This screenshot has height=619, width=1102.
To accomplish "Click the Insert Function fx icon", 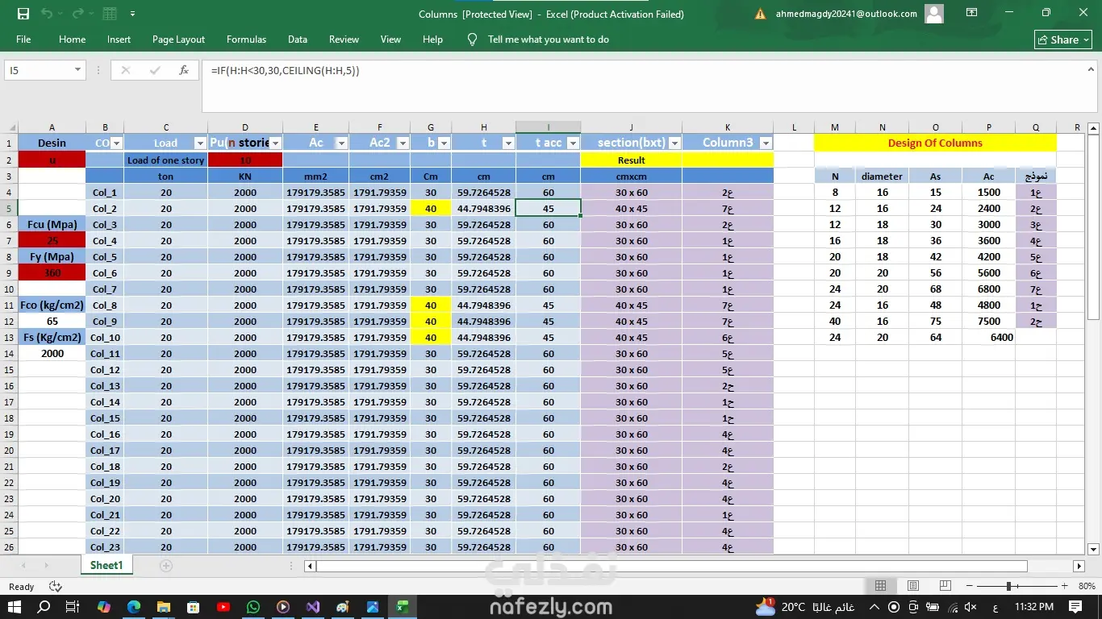I will pyautogui.click(x=184, y=70).
